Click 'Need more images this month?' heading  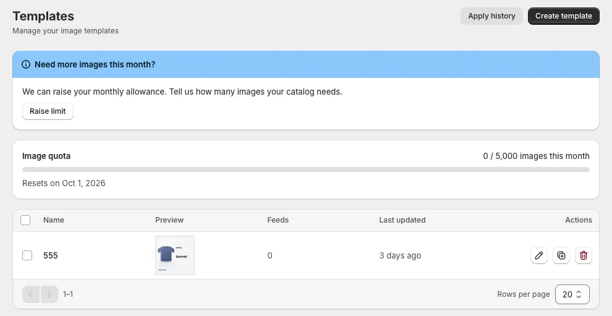[x=95, y=64]
